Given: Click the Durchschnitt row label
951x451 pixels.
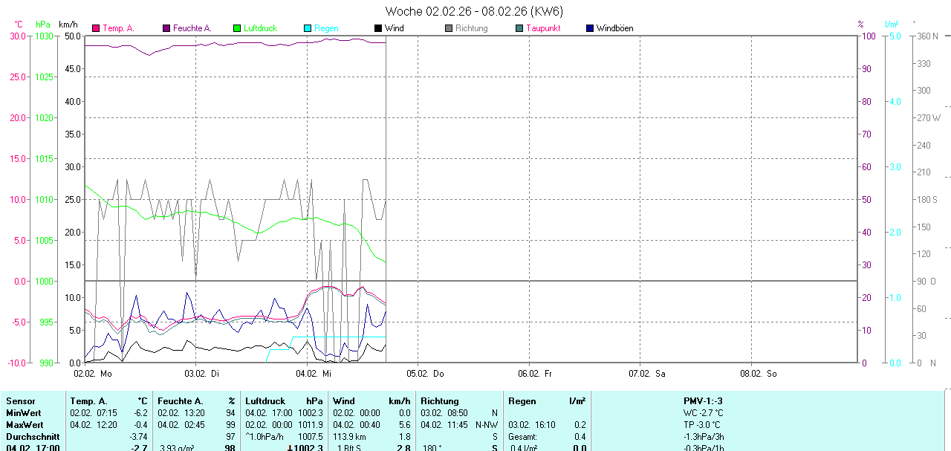Looking at the screenshot, I should (x=33, y=437).
